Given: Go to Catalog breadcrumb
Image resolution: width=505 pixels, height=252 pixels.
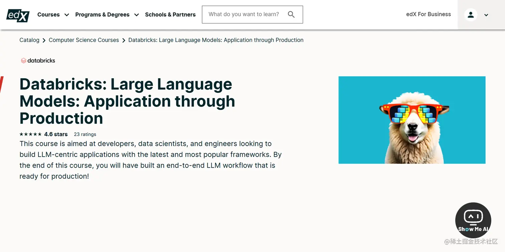Looking at the screenshot, I should [x=29, y=40].
